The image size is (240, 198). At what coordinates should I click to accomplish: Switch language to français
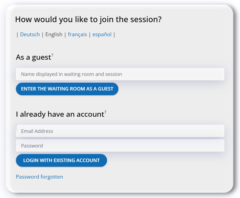click(x=77, y=35)
